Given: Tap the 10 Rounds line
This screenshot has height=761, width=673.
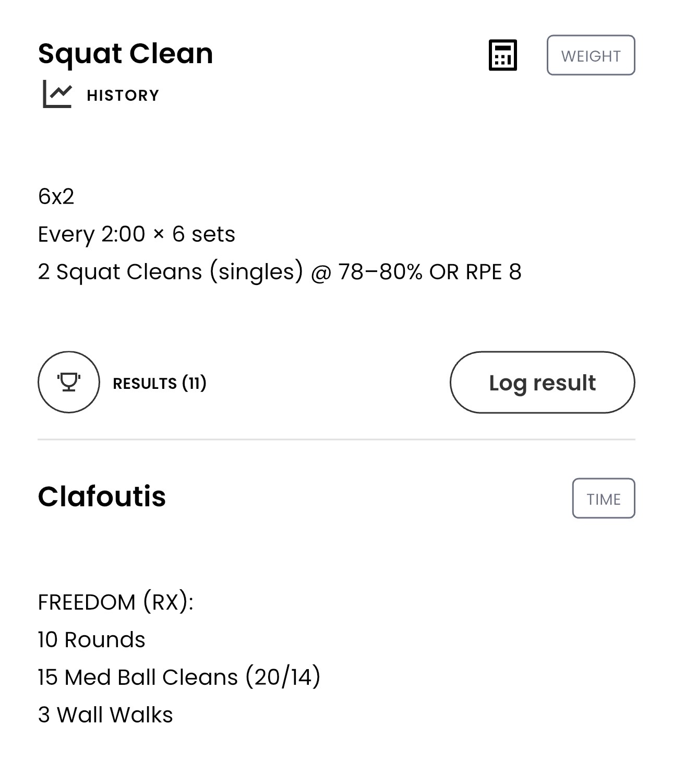Looking at the screenshot, I should click(x=91, y=639).
